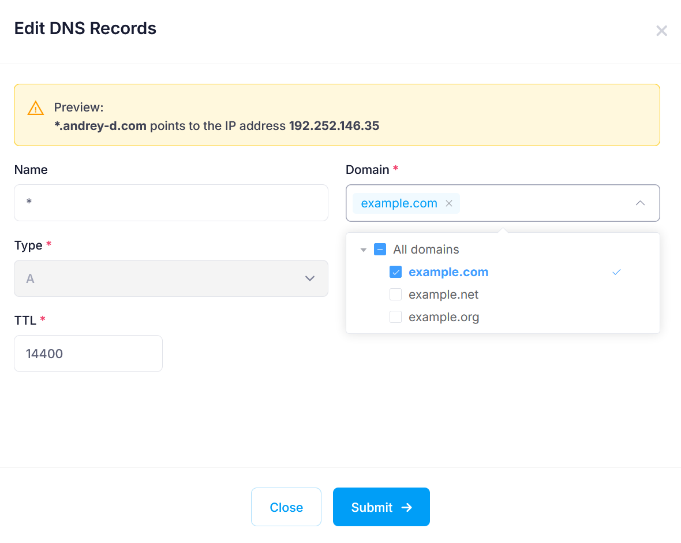Click the red asterisk next to Domain label
This screenshot has height=543, width=681.
(x=396, y=169)
